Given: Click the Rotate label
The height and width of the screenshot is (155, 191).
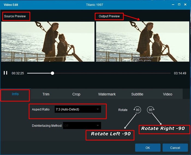Looking at the screenshot, I should tap(123, 110).
